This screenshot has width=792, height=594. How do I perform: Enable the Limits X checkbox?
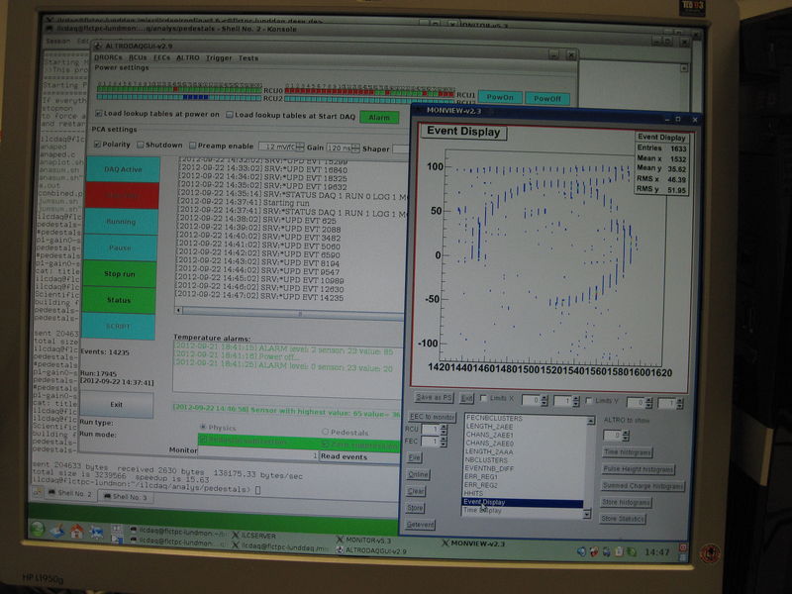click(483, 399)
